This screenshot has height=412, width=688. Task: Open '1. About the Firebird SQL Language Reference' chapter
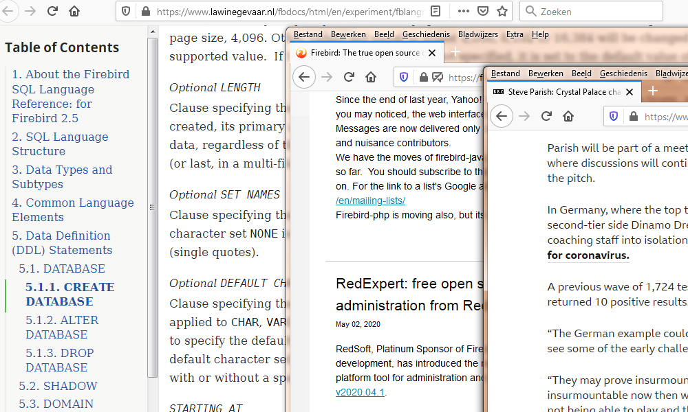(71, 96)
